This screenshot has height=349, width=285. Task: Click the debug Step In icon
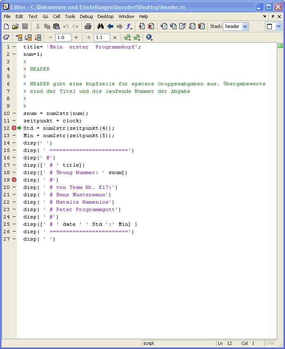173,27
